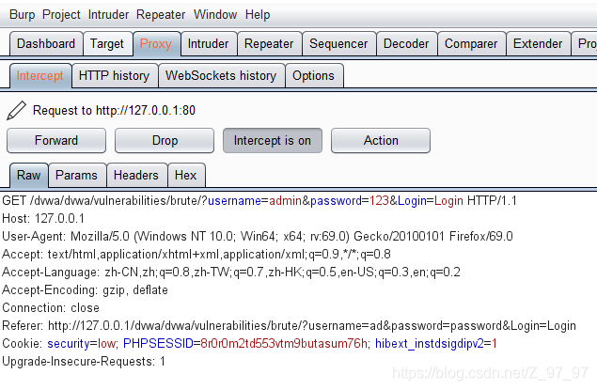Click the Referer header line
The image size is (597, 390).
289,326
